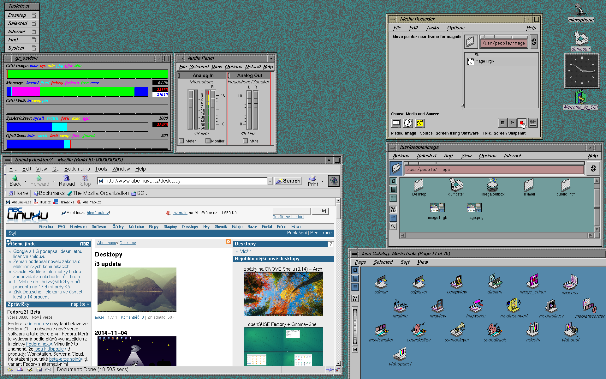Click the record button in Media Recorder
Screen dimensions: 606x379
pyautogui.click(x=521, y=123)
